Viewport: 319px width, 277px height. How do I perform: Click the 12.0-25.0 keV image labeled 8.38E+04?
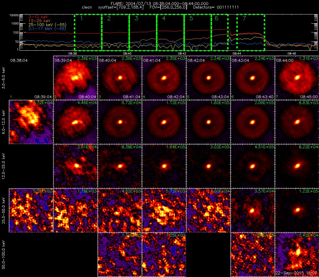tap(120, 166)
